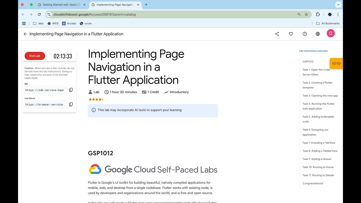361x203 pixels.
Task: Bookmark this page with the star icon
Action: point(306,14)
